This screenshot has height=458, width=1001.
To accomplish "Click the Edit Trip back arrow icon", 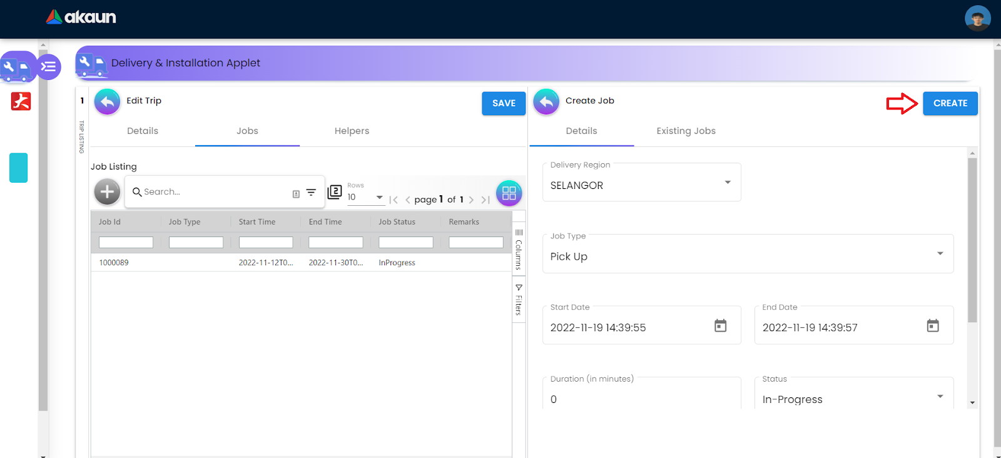I will tap(108, 102).
